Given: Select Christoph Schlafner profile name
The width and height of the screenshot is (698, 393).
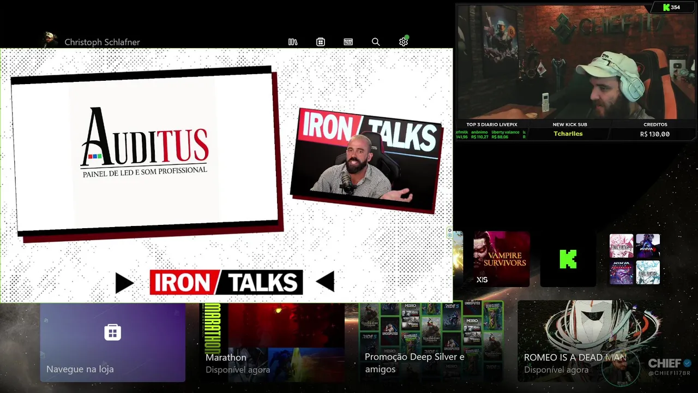Looking at the screenshot, I should [x=102, y=42].
